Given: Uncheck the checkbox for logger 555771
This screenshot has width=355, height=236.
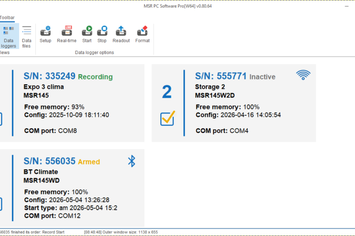Looking at the screenshot, I should (x=168, y=118).
